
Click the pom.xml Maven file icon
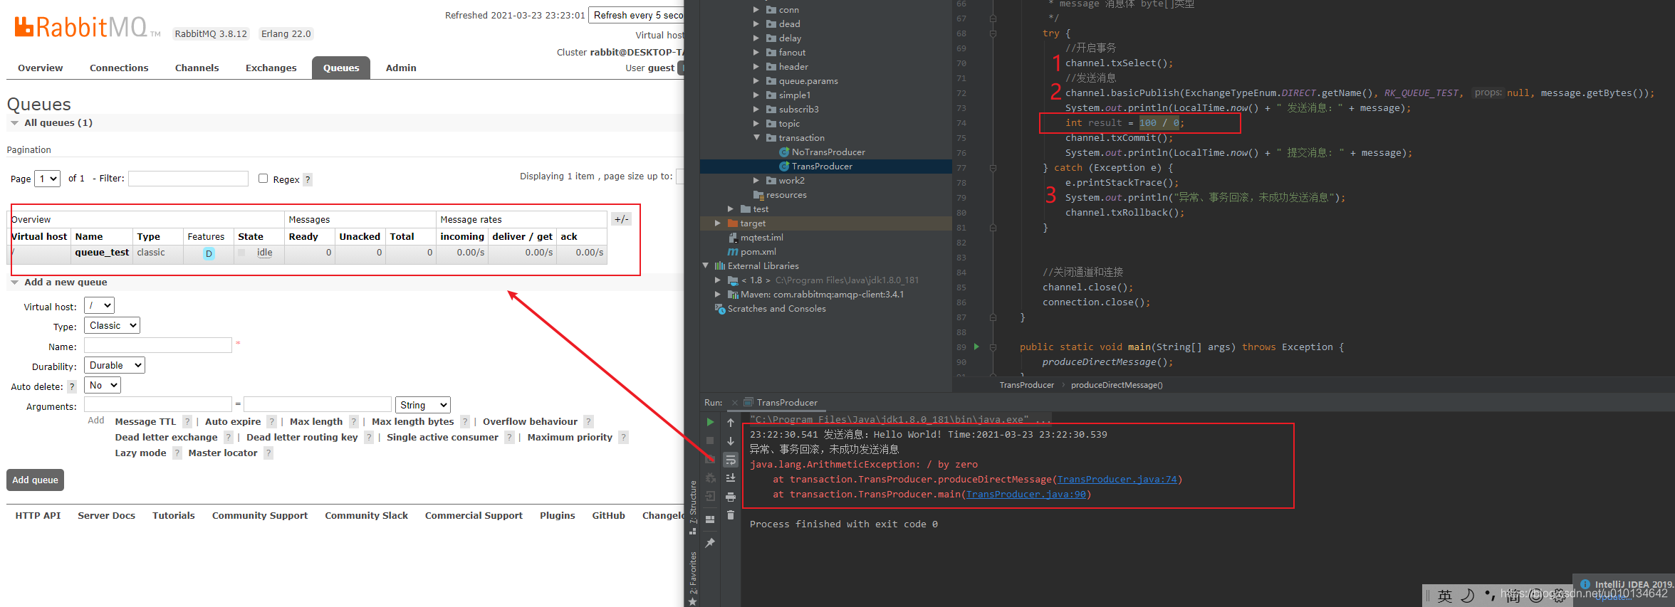[x=733, y=252]
